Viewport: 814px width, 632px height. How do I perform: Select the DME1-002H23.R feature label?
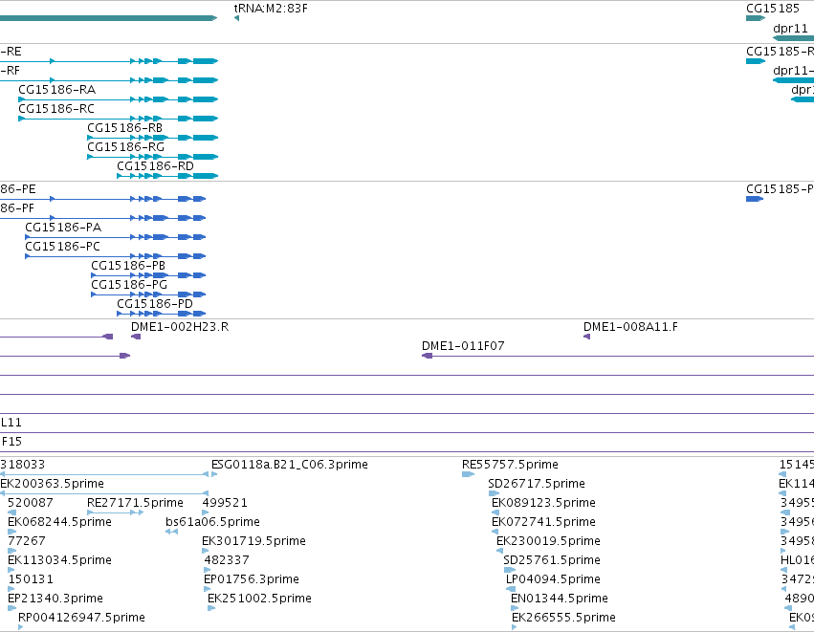(180, 327)
